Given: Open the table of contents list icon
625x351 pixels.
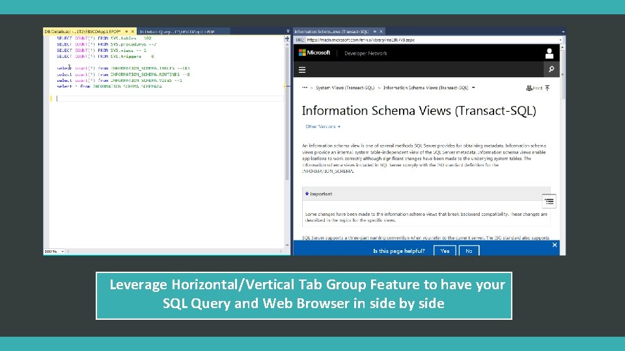Looking at the screenshot, I should coord(549,201).
